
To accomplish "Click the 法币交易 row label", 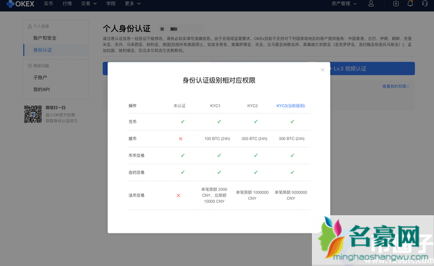I will pos(136,196).
